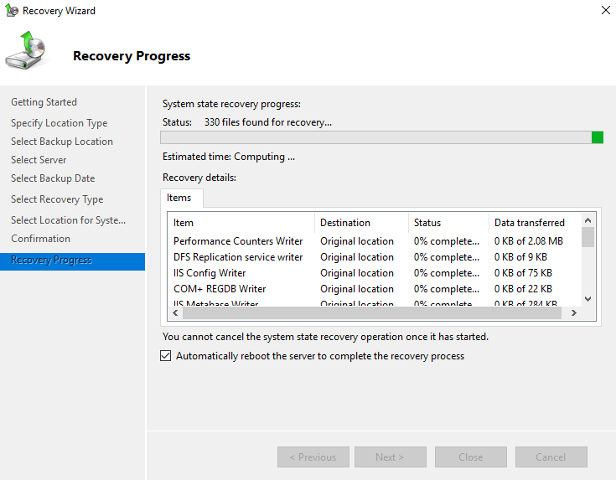Sort by the Item column header
This screenshot has width=616, height=480.
coord(241,223)
